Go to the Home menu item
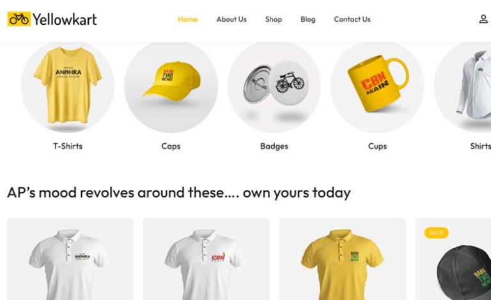 187,19
